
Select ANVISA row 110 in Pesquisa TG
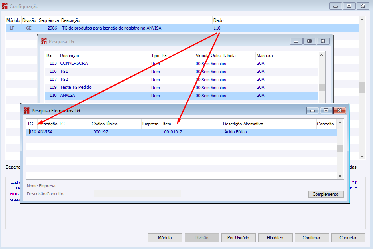(182, 96)
